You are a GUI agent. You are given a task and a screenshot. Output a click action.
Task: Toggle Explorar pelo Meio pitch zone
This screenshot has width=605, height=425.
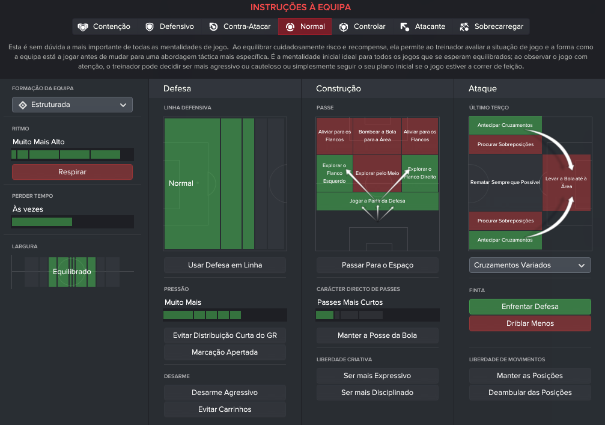tap(377, 173)
